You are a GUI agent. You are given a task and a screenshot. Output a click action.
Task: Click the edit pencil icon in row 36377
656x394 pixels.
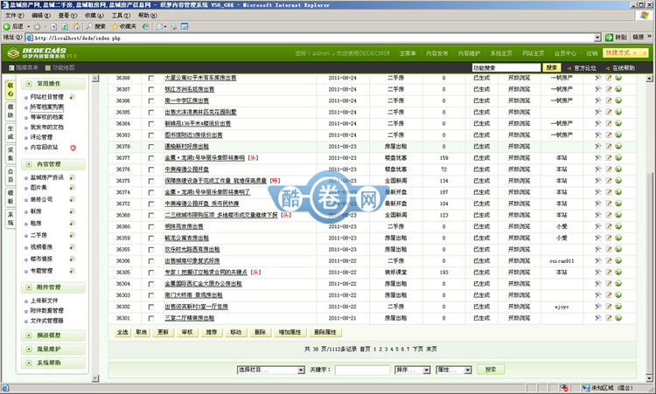click(608, 157)
